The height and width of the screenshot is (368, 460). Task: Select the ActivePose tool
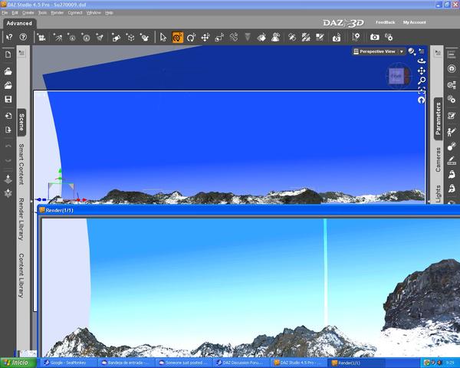click(x=234, y=38)
